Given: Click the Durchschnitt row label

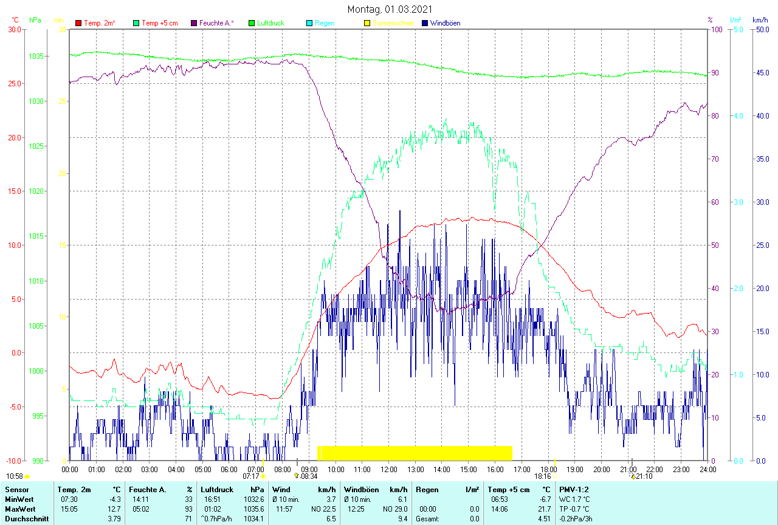Looking at the screenshot, I should (x=27, y=519).
